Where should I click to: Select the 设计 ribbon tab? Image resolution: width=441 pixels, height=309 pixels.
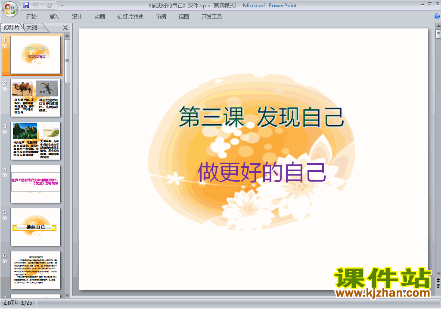coord(77,17)
